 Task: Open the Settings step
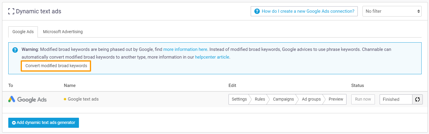pyautogui.click(x=239, y=99)
